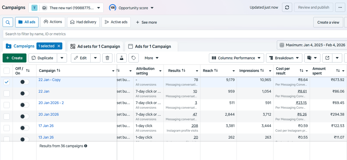
Task: Select all campaigns with header checkbox
Action: coord(7,71)
